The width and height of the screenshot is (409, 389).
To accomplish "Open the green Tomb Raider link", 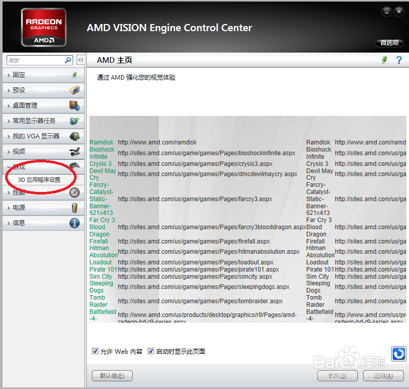I will pyautogui.click(x=99, y=301).
